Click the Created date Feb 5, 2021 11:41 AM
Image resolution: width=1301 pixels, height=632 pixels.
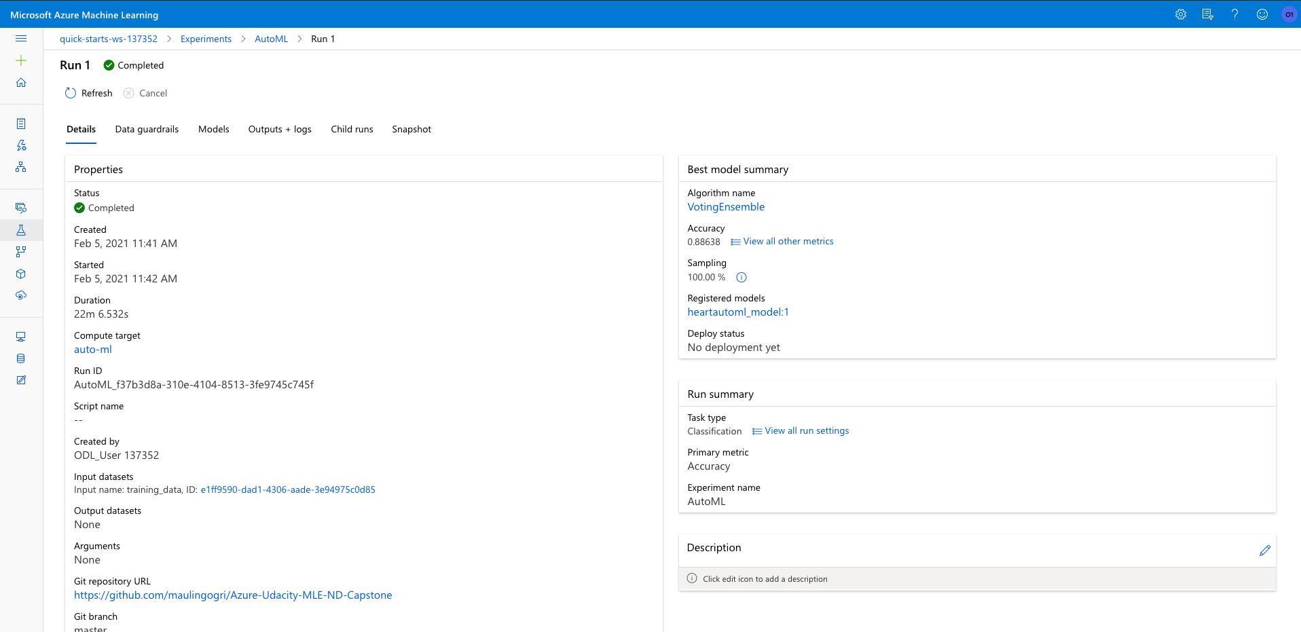tap(126, 244)
